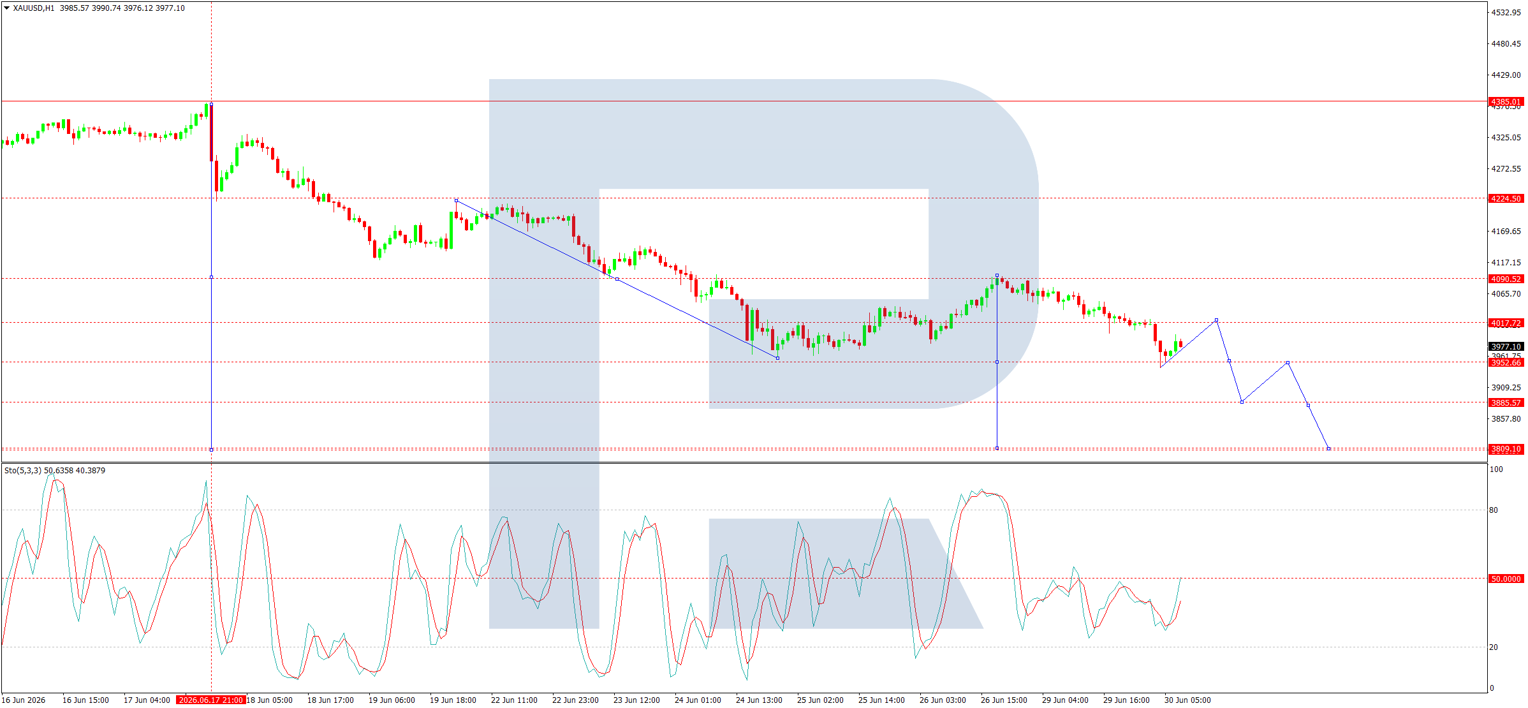1528x708 pixels.
Task: Click the XAUUSD,H1 chart title dropdown arrow
Action: point(7,8)
